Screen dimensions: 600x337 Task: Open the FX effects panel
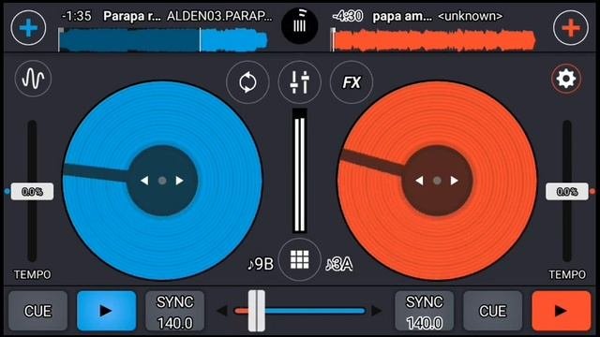click(352, 82)
